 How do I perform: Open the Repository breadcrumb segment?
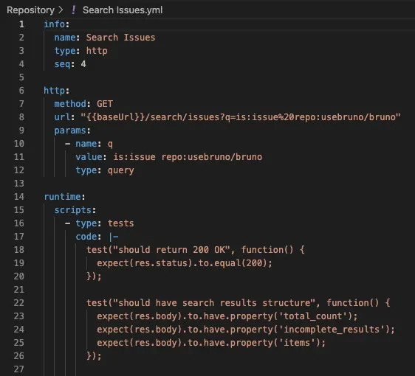click(x=30, y=10)
